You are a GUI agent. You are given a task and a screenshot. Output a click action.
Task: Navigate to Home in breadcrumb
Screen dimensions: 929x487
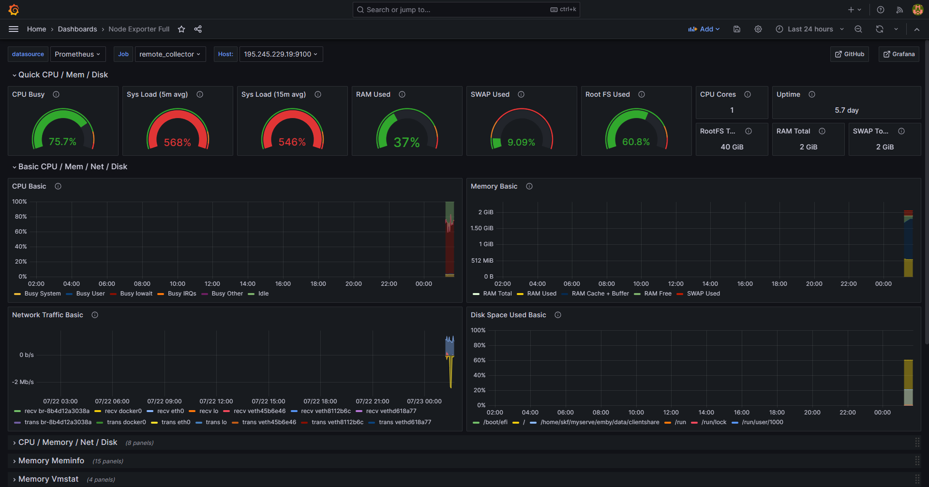pyautogui.click(x=36, y=29)
